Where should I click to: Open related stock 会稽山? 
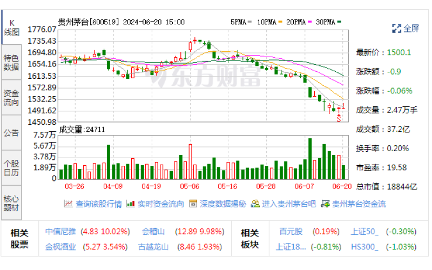tap(153, 232)
